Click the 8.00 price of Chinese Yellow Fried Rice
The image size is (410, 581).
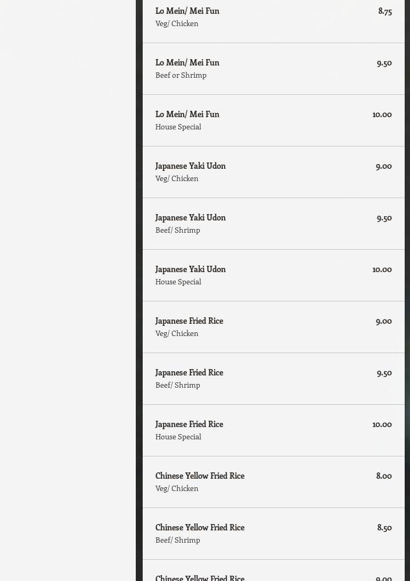click(384, 476)
